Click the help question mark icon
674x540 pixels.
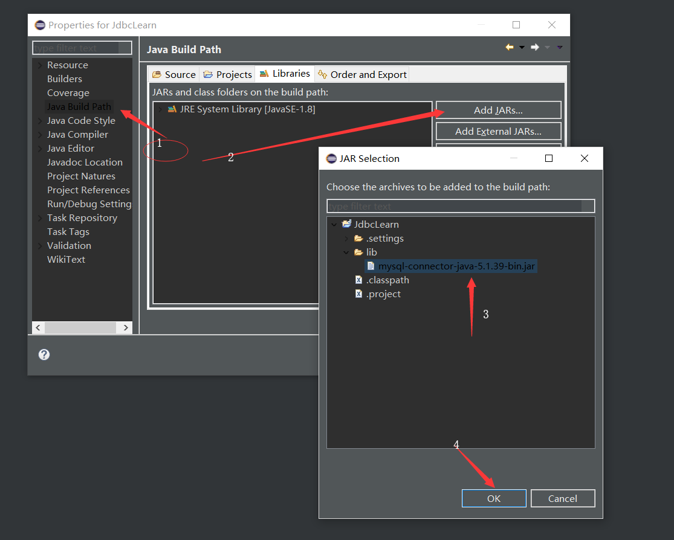pos(44,355)
